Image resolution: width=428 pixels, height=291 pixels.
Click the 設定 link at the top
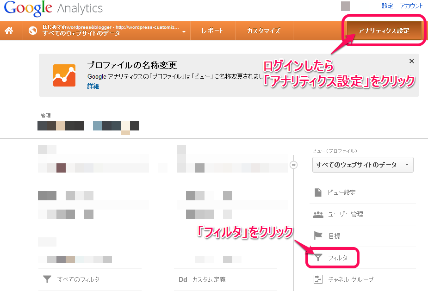[387, 6]
